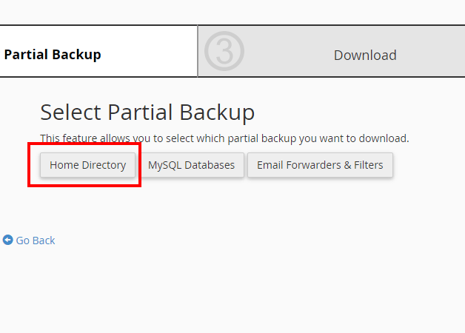Click the Go Back link text

tap(36, 240)
